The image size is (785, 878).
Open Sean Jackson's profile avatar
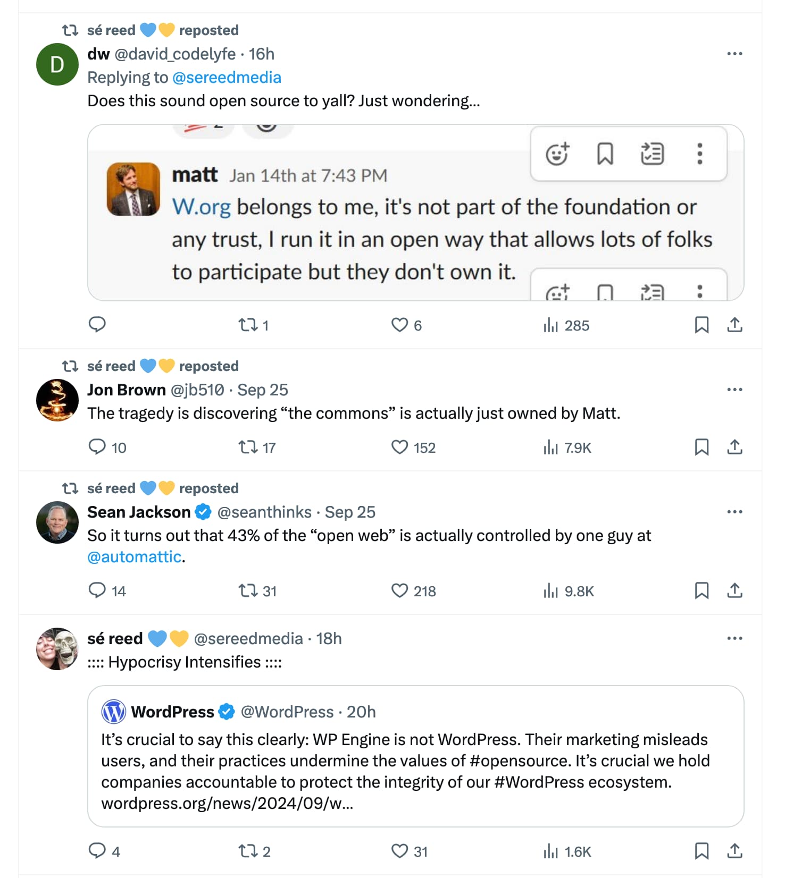point(57,522)
